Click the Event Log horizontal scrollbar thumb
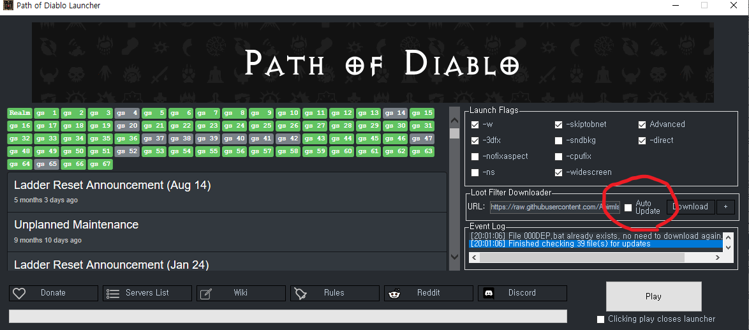The width and height of the screenshot is (749, 330). 582,257
